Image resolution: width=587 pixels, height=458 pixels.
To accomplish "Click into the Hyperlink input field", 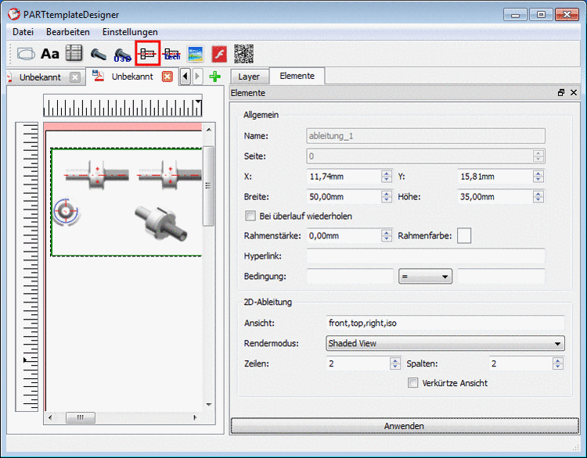I will click(x=426, y=256).
